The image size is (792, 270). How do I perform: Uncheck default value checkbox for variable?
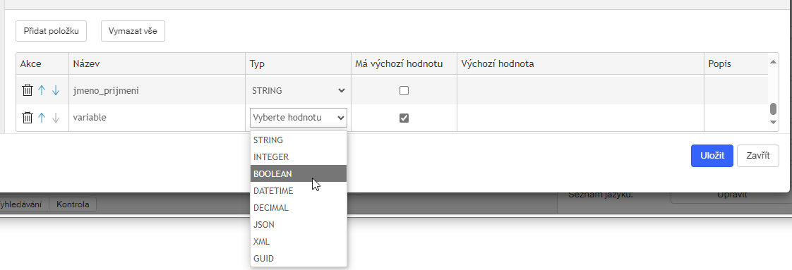click(x=404, y=118)
